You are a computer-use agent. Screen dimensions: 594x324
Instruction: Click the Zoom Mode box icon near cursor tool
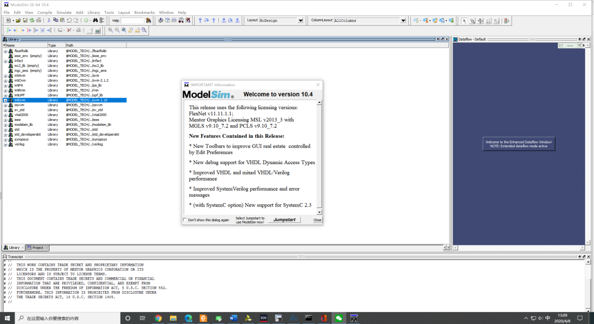click(x=472, y=21)
